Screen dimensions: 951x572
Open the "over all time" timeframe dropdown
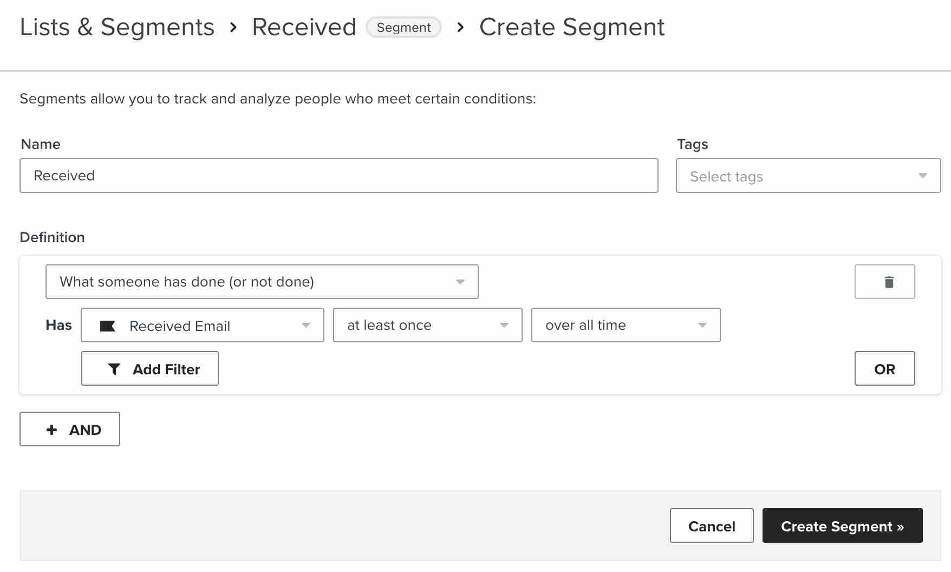[626, 325]
